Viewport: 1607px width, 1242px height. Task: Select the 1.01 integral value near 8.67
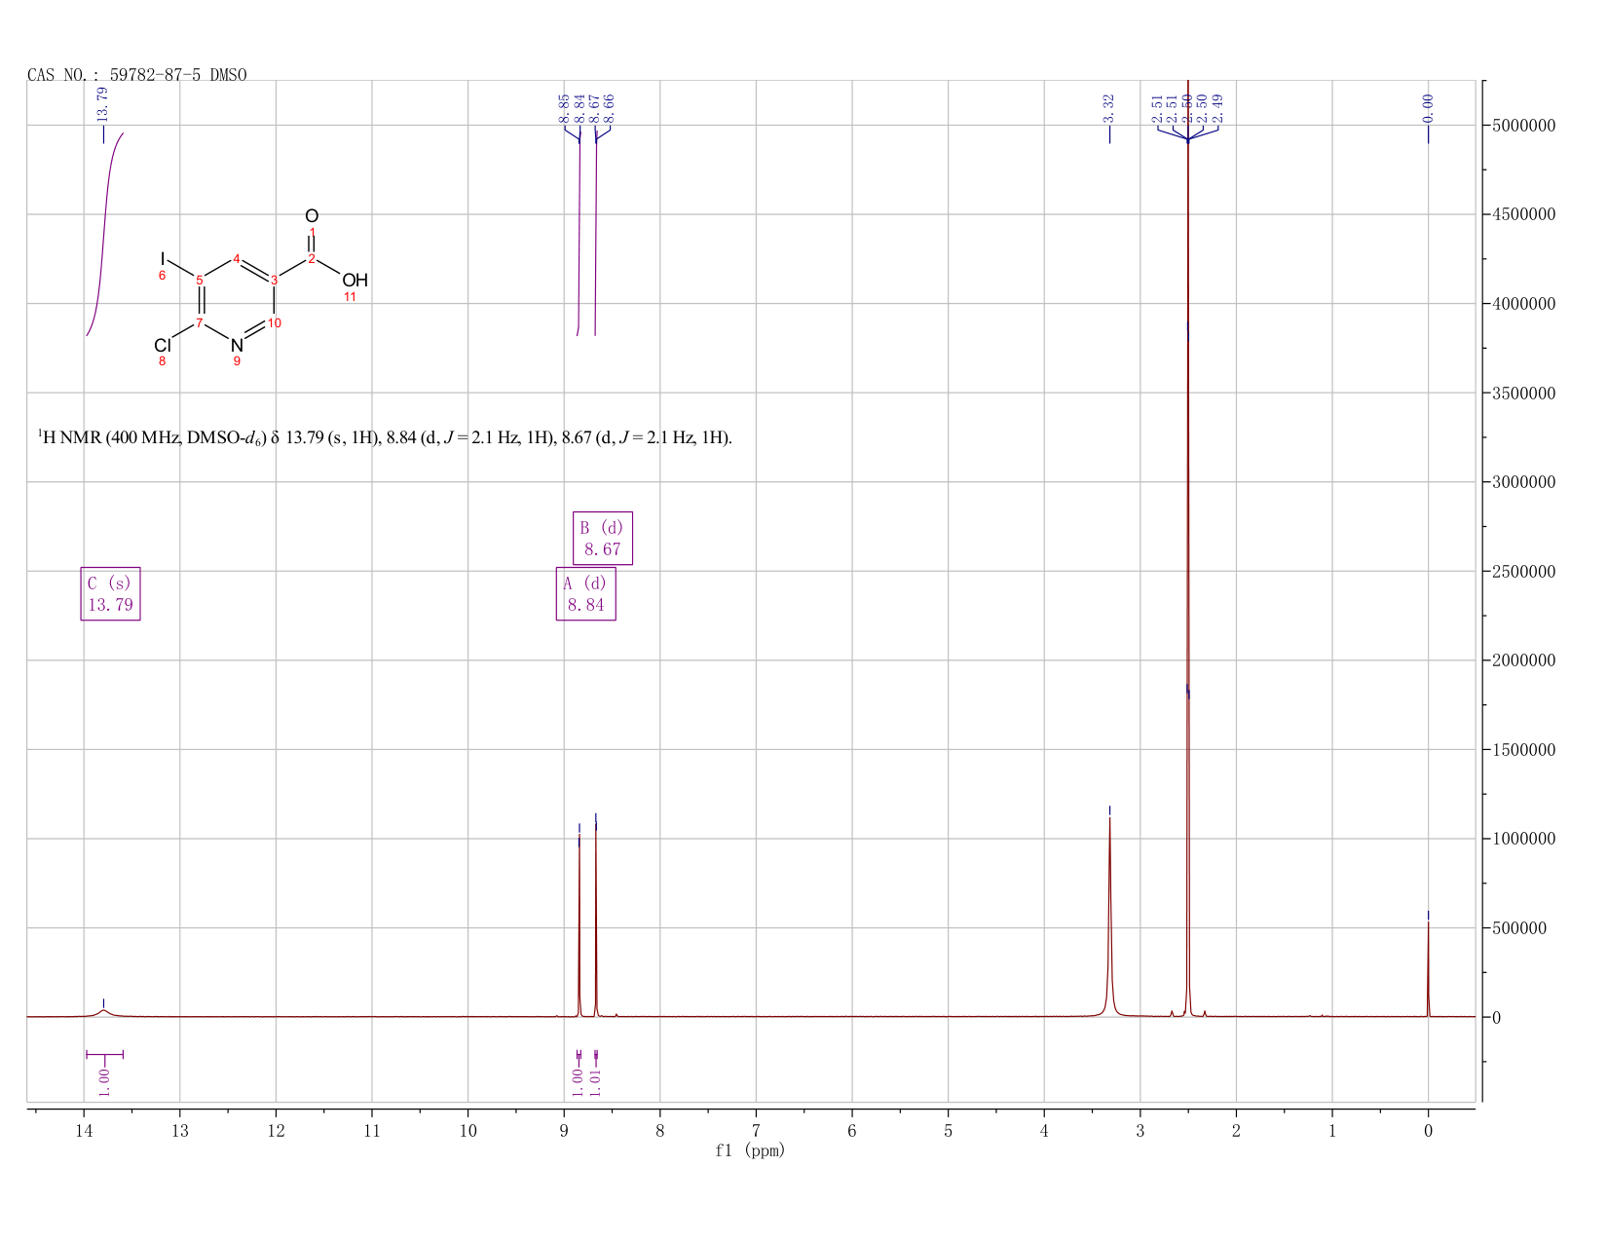point(596,1081)
